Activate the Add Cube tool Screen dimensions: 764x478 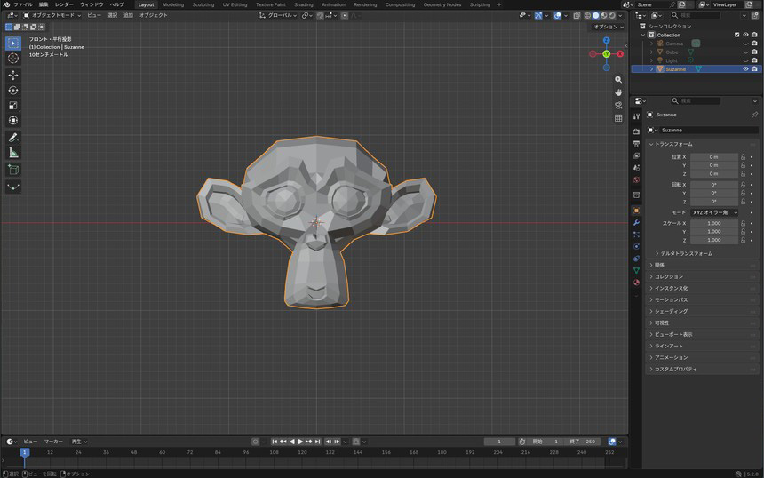[x=13, y=170]
